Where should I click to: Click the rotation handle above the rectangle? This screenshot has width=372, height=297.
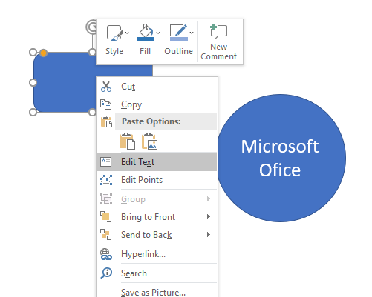[x=91, y=27]
